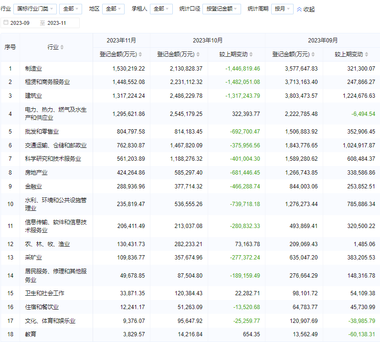Sort 2023年09月 较上期变动 column
The image size is (380, 342).
(x=367, y=54)
